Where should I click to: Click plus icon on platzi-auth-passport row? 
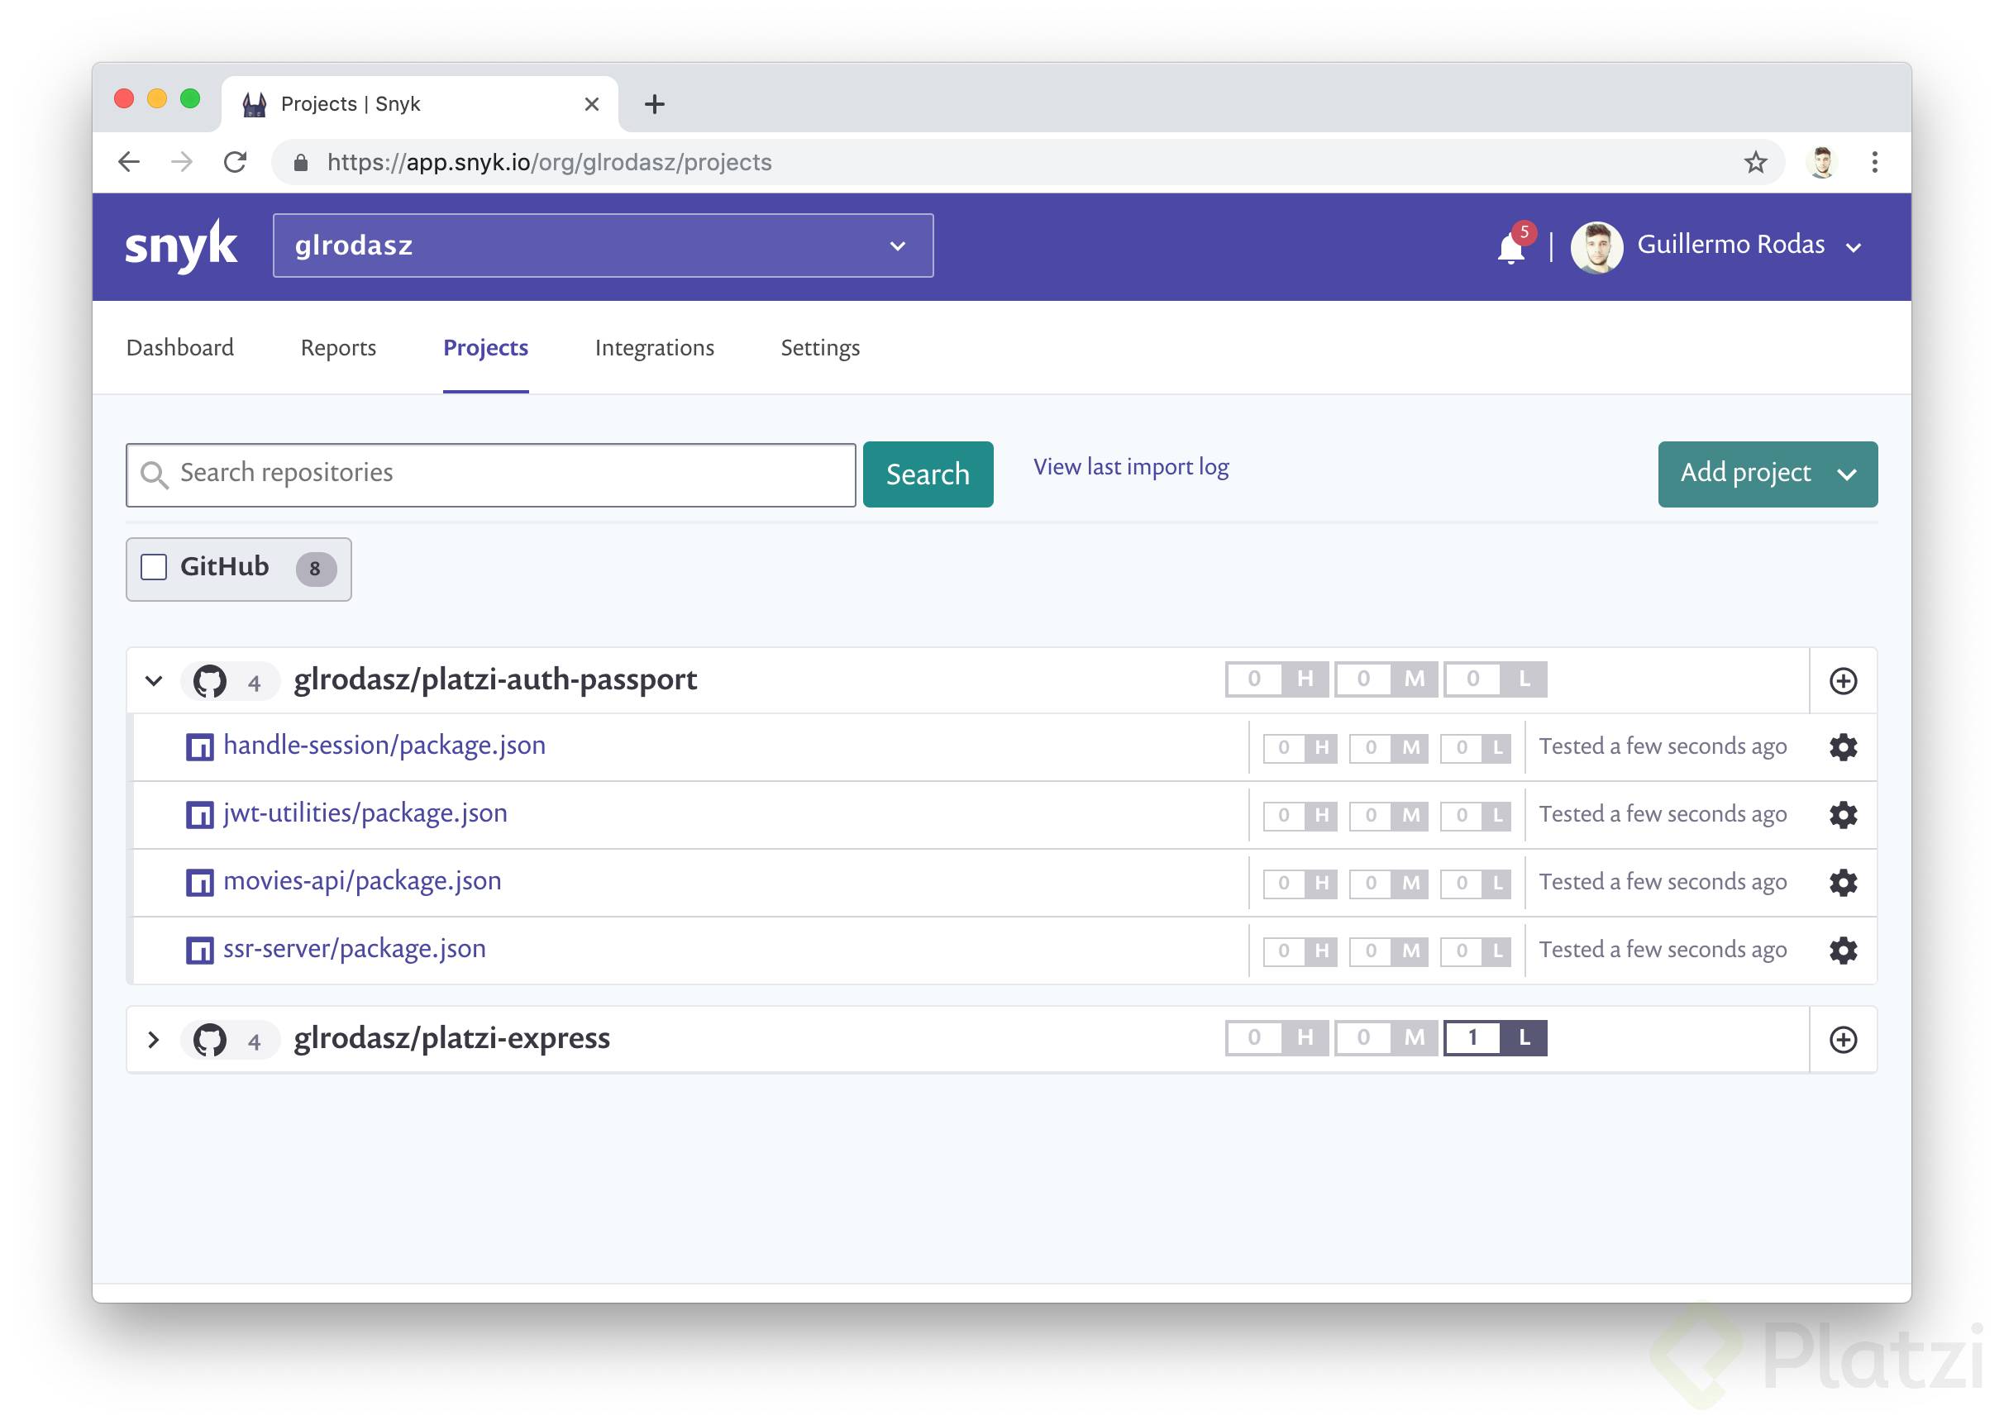pos(1843,680)
